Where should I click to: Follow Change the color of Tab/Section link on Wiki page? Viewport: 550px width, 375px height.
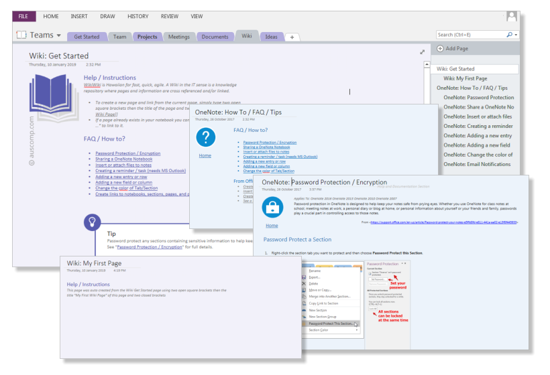click(x=126, y=188)
